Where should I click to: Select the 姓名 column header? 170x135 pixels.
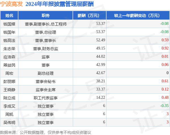click(x=9, y=16)
